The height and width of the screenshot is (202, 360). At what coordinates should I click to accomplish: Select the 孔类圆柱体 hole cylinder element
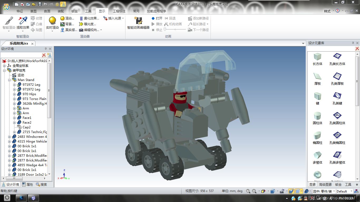tap(337, 118)
